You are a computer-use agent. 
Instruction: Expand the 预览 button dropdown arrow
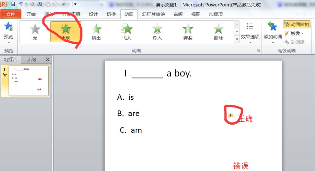[9, 43]
